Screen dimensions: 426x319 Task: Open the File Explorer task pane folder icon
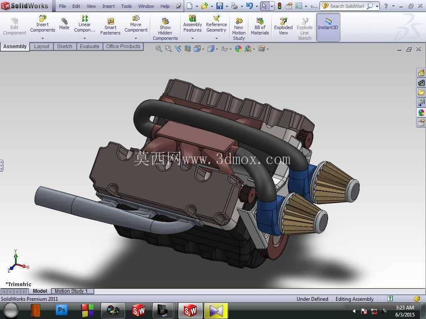[x=421, y=93]
